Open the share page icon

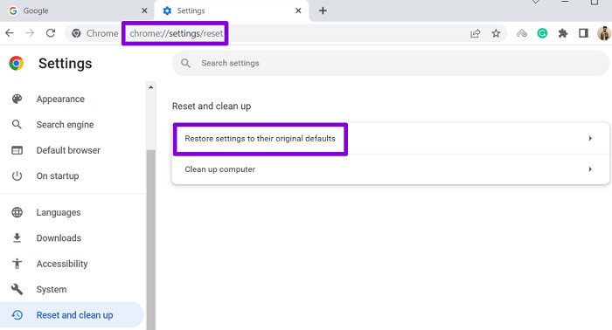(475, 33)
